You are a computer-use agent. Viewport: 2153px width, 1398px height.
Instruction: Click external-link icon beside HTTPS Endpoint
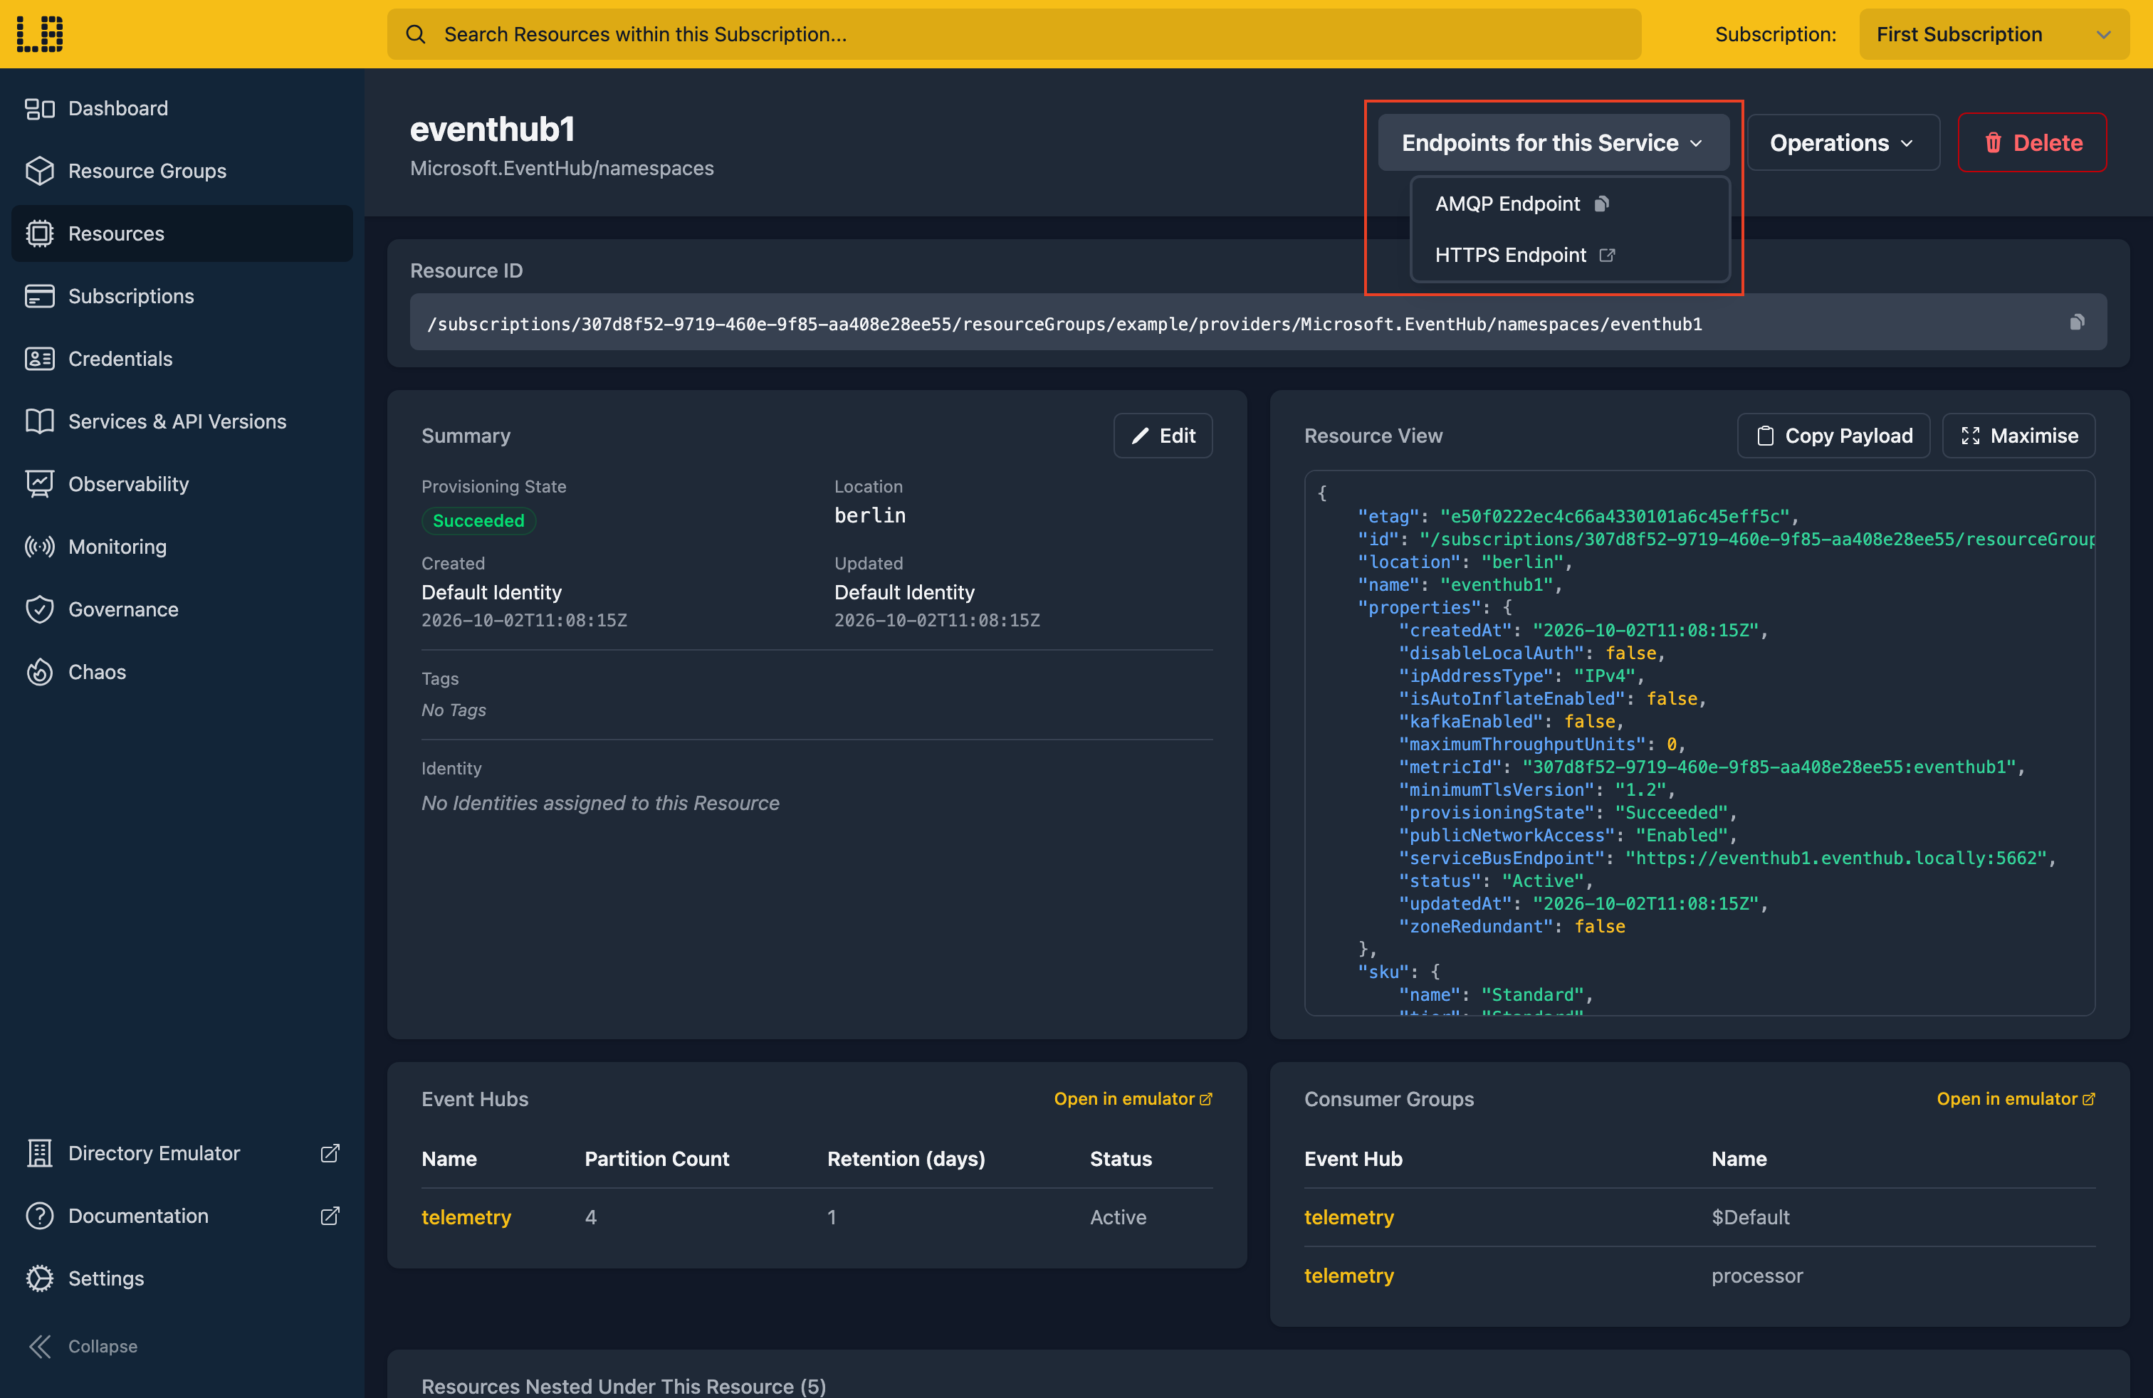coord(1607,255)
